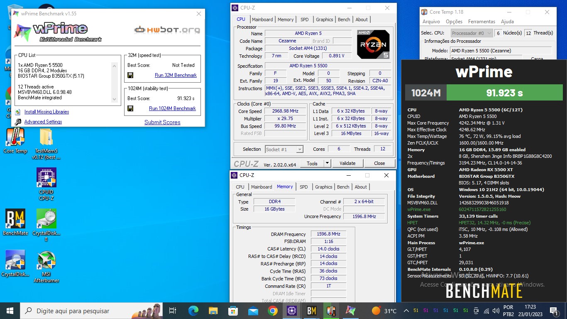Switch to CPU tab in lower CPU-Z
Image resolution: width=567 pixels, height=319 pixels.
point(240,187)
